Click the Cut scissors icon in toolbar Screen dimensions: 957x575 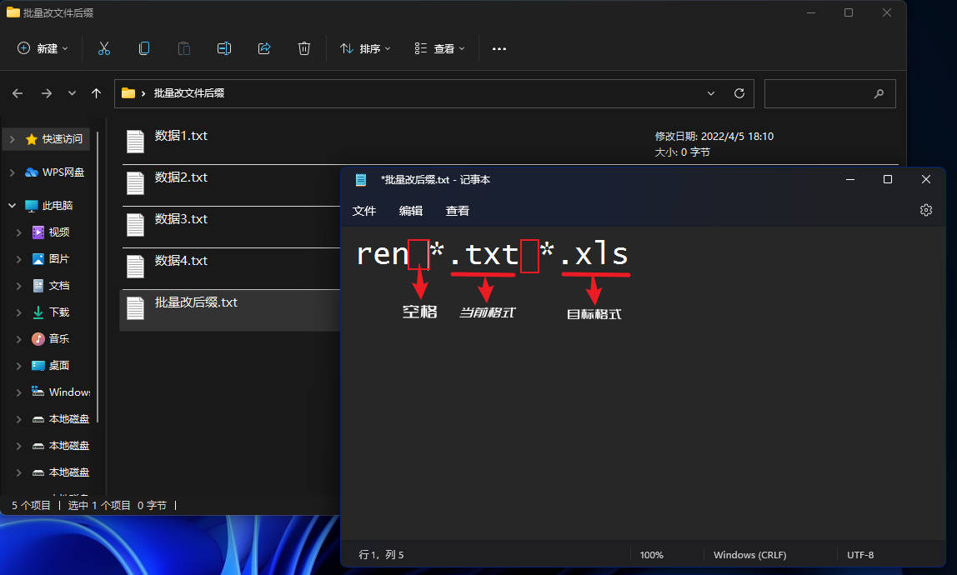pos(104,48)
